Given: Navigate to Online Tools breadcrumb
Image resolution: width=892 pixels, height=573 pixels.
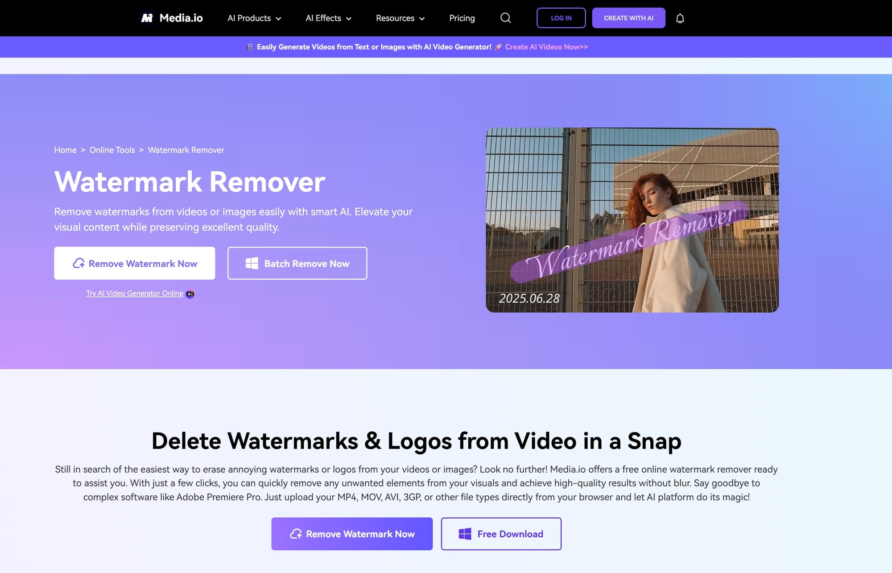Looking at the screenshot, I should [112, 150].
